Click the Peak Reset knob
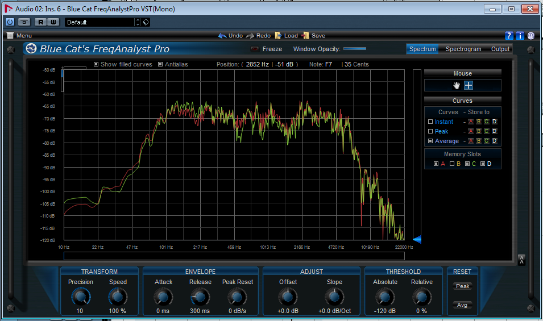The image size is (543, 321). (237, 297)
